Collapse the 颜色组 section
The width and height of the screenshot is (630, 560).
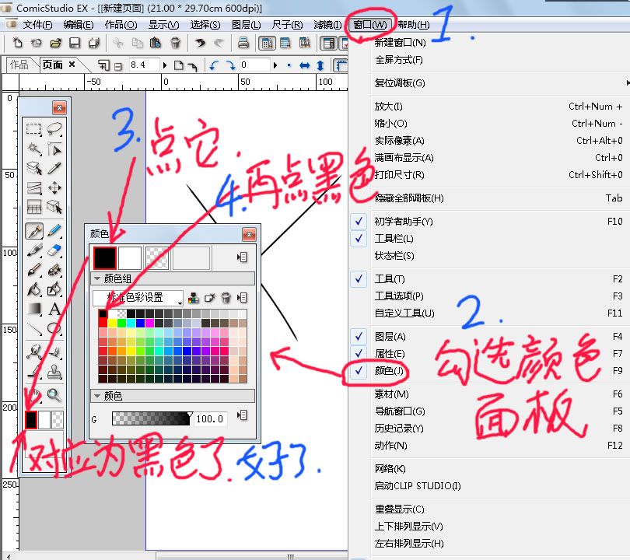tap(96, 278)
